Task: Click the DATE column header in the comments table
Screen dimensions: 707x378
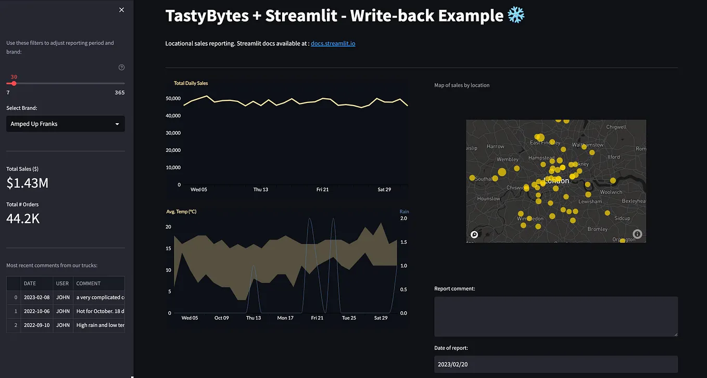Action: tap(31, 283)
